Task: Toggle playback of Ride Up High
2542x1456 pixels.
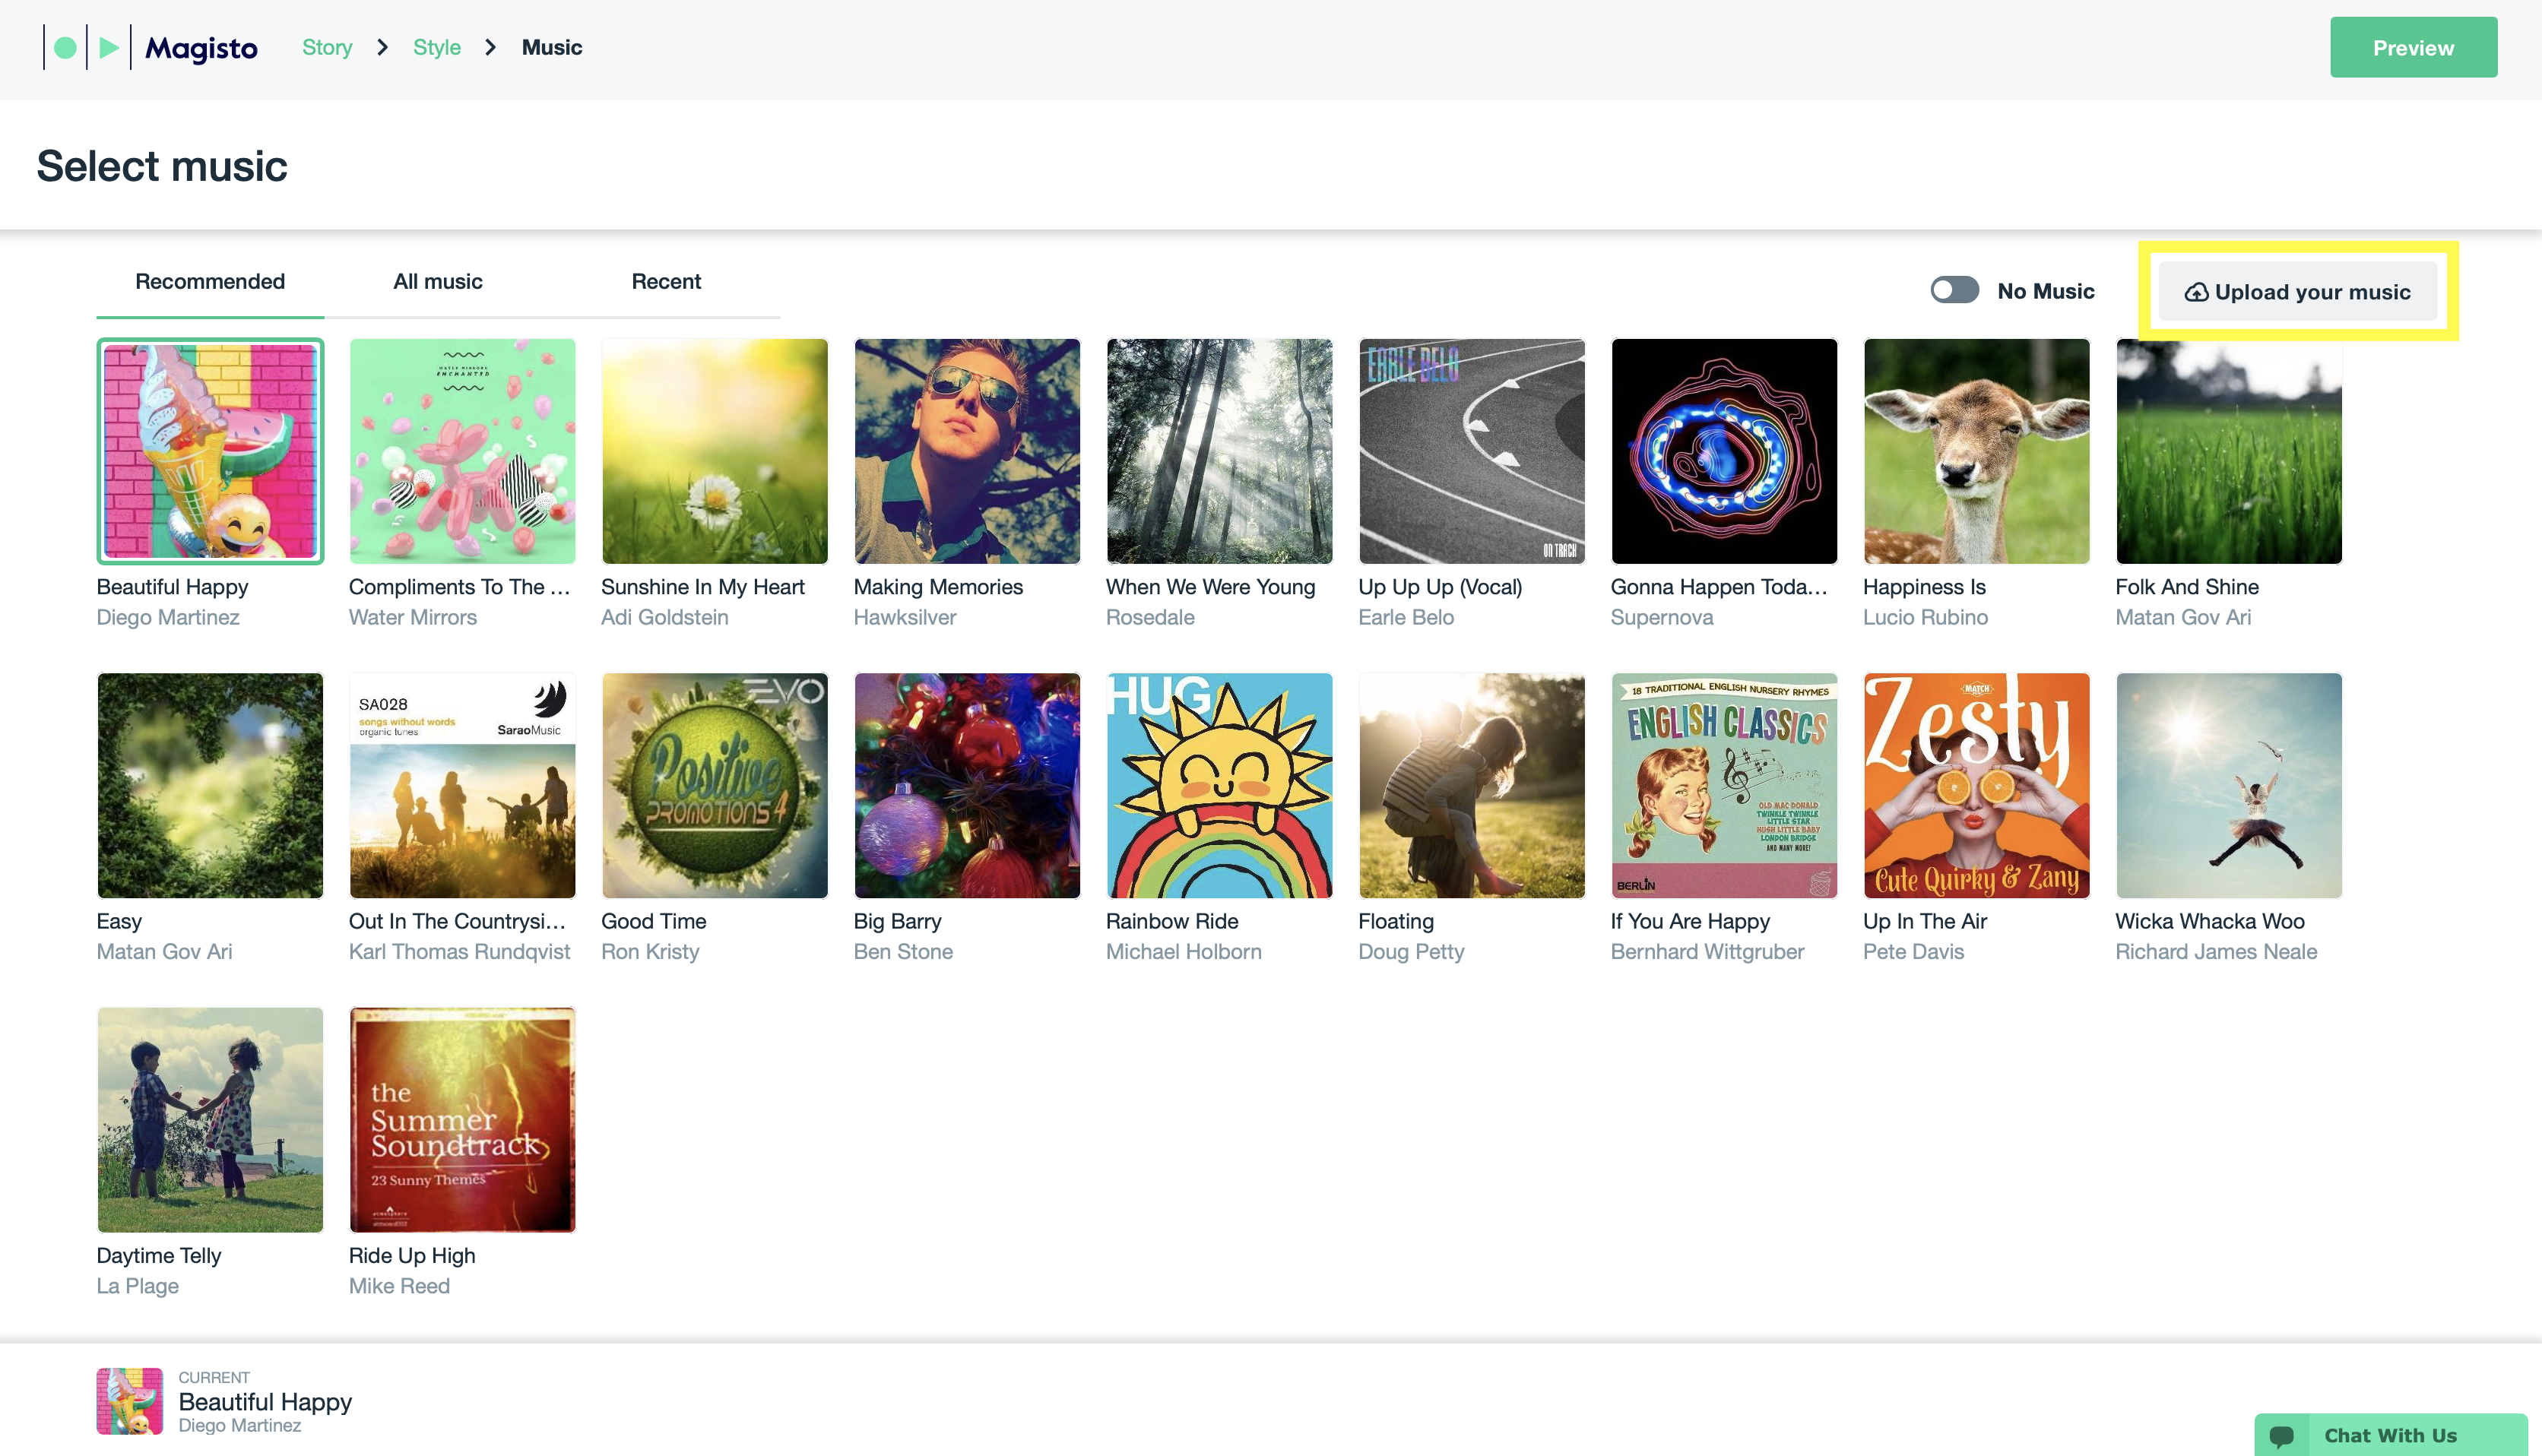Action: (x=462, y=1120)
